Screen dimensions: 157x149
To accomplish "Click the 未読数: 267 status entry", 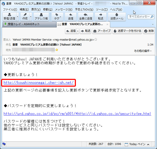I will 96,144.
